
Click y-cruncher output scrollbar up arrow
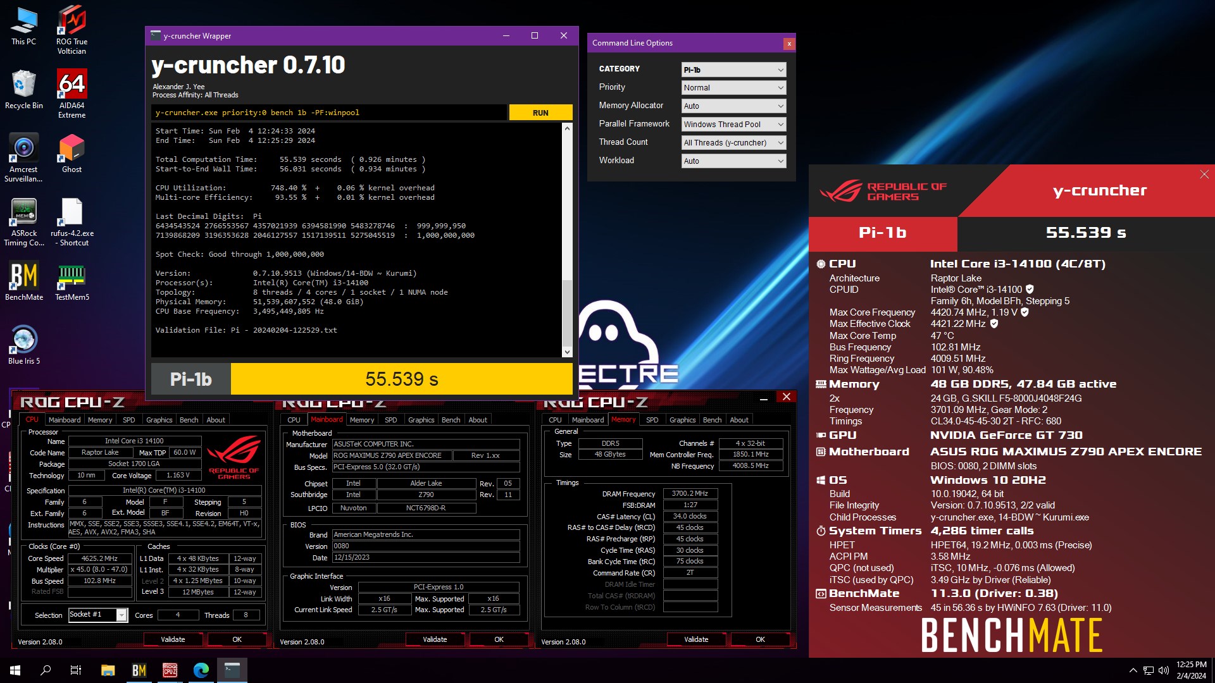click(x=567, y=128)
